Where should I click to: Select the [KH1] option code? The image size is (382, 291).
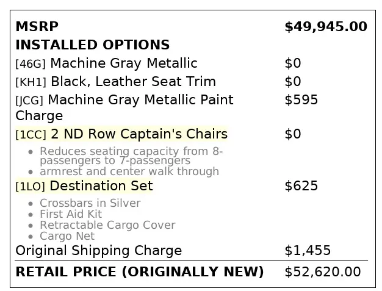click(x=31, y=82)
